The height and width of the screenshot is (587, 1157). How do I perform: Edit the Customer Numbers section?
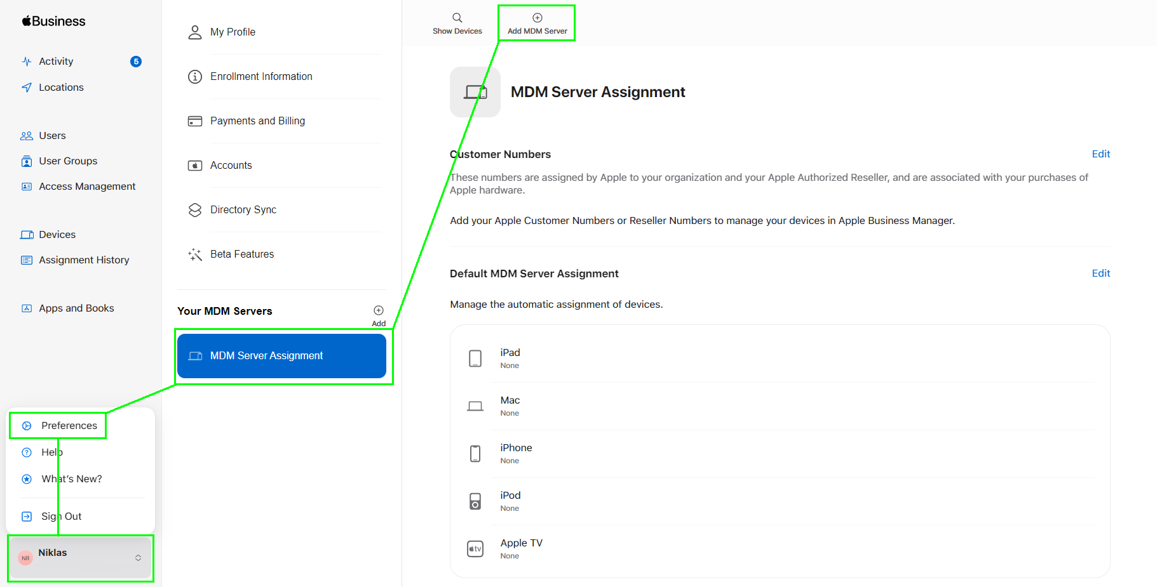coord(1100,154)
